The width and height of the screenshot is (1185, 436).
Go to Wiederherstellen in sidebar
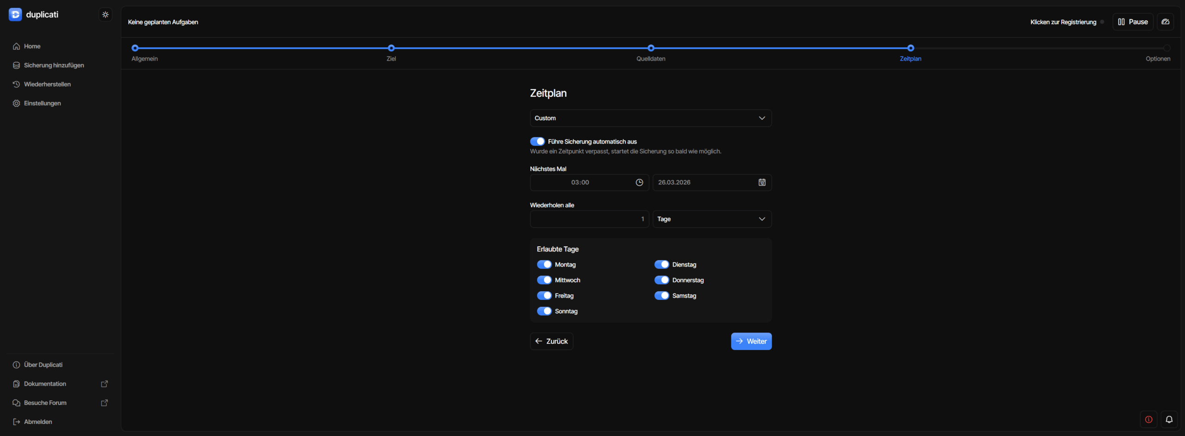pos(47,84)
